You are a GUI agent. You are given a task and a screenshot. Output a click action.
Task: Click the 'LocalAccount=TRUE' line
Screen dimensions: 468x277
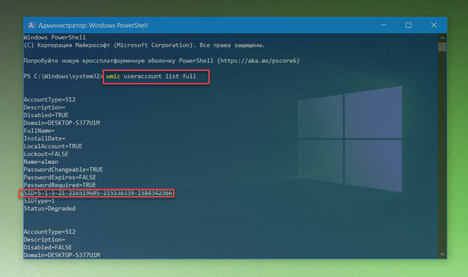[x=53, y=146]
